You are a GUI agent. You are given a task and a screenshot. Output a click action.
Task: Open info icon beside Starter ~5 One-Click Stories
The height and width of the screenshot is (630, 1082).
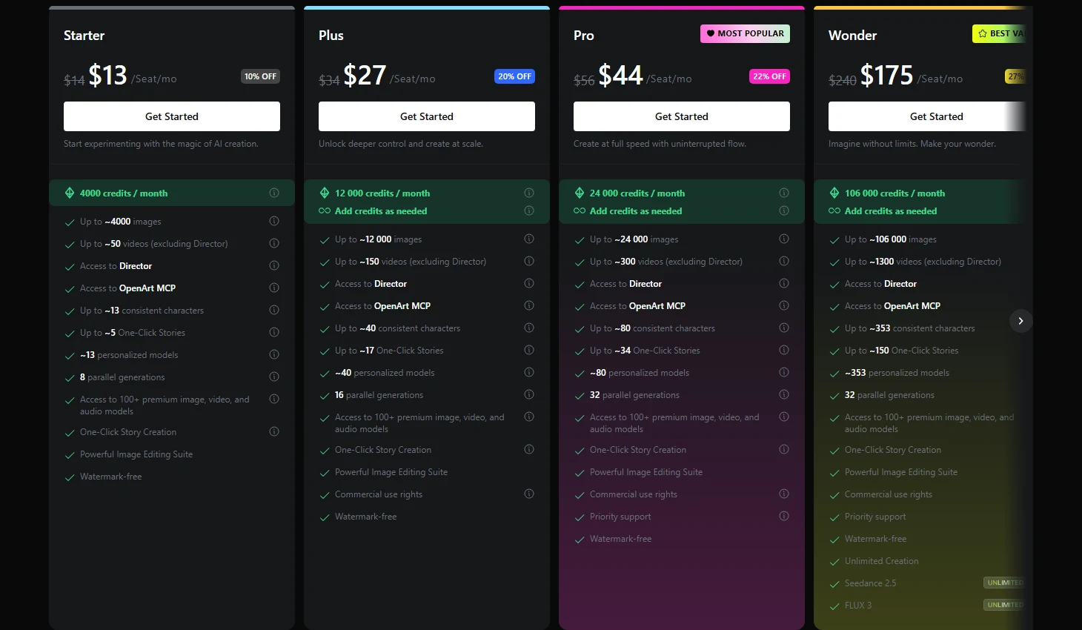274,332
